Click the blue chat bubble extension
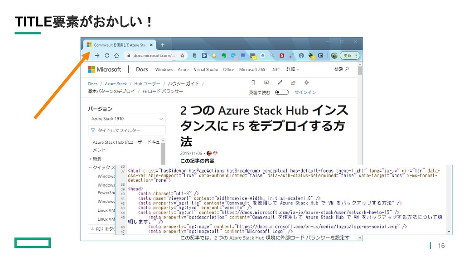The image size is (464, 261). (x=243, y=55)
